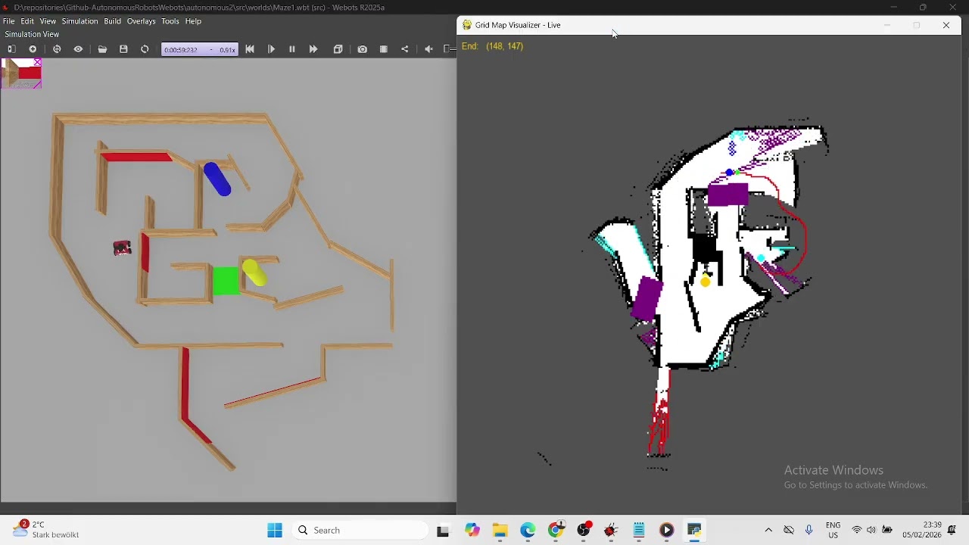Launch Copilot from the taskbar
This screenshot has height=545, width=969.
pos(472,531)
